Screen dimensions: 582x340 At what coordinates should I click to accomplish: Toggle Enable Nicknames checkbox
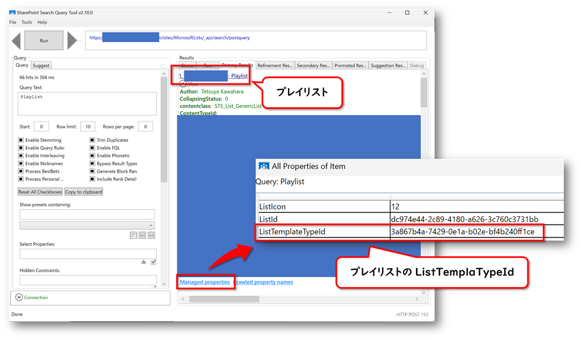(21, 164)
